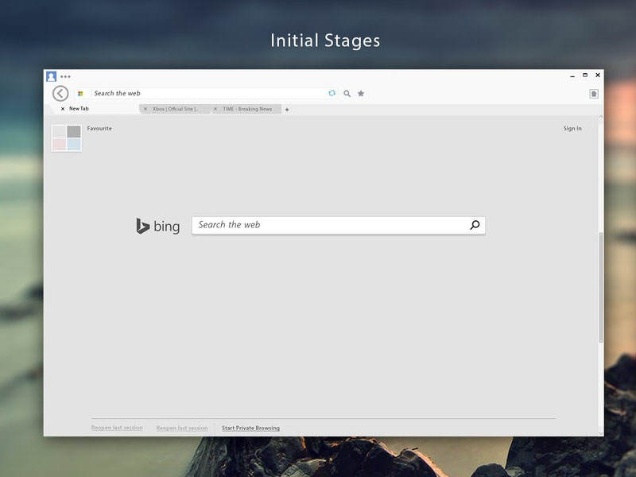Click the back arrow navigation button

pos(60,94)
